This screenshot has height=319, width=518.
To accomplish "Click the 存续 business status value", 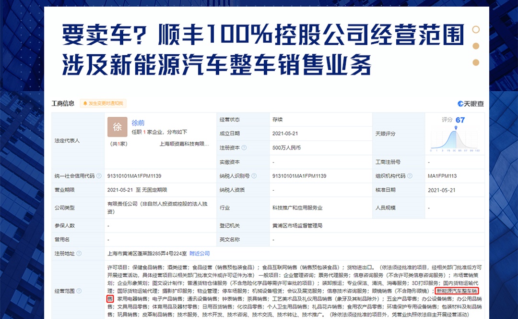I will pos(278,120).
